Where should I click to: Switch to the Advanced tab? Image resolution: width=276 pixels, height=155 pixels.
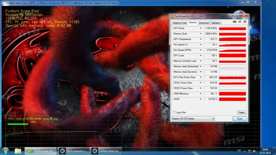point(204,23)
